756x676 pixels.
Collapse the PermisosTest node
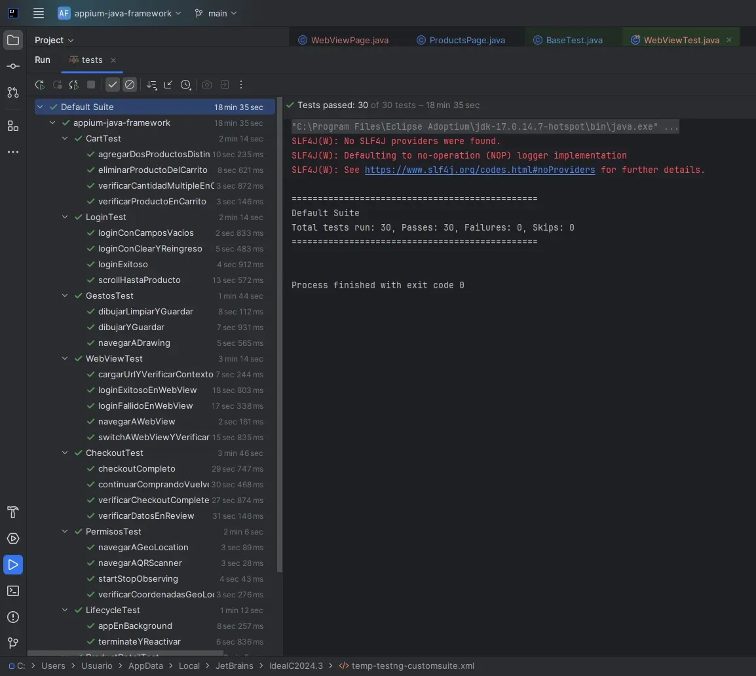65,531
